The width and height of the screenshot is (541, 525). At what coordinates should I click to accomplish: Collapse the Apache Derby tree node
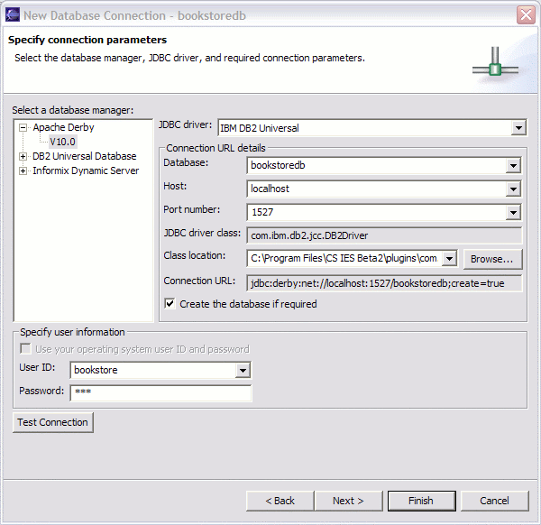click(23, 128)
